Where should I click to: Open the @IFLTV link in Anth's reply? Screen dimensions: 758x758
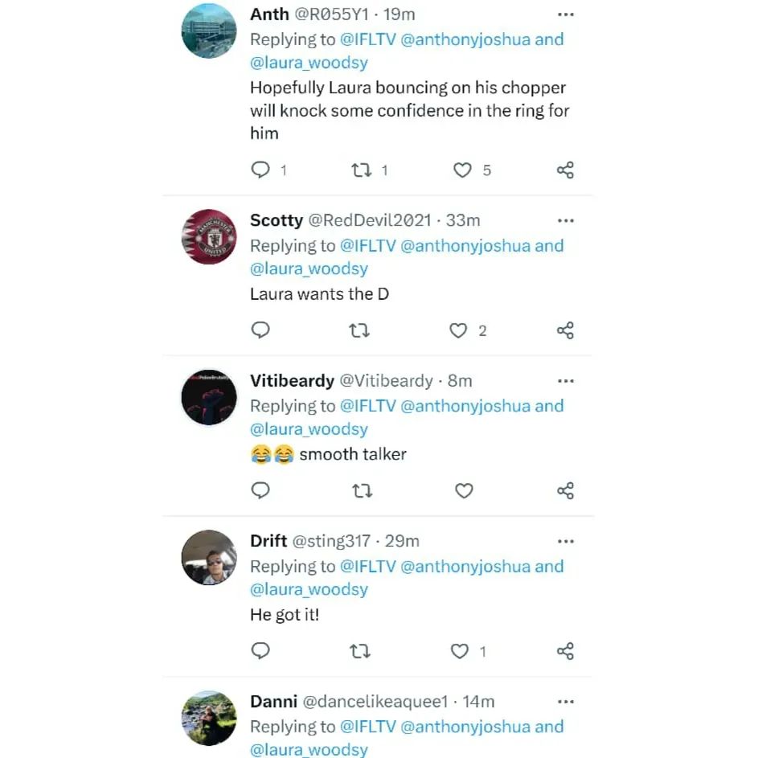[x=368, y=39]
